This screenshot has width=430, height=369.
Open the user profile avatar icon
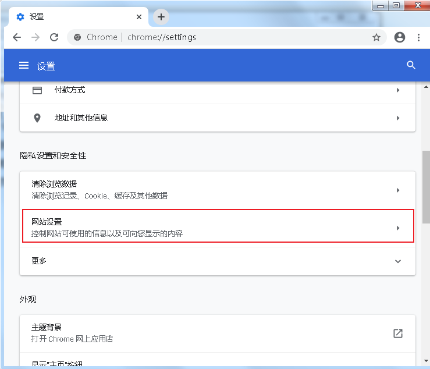(x=399, y=37)
